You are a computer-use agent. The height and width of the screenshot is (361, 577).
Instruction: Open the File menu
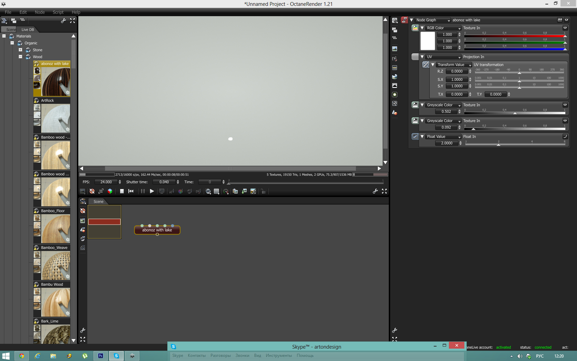[x=8, y=12]
